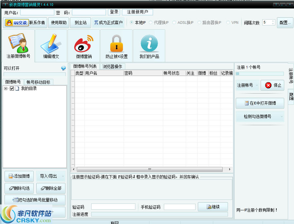The image size is (294, 224).
Task: Open the vertical 注册帐号 side tab
Action: click(x=291, y=76)
